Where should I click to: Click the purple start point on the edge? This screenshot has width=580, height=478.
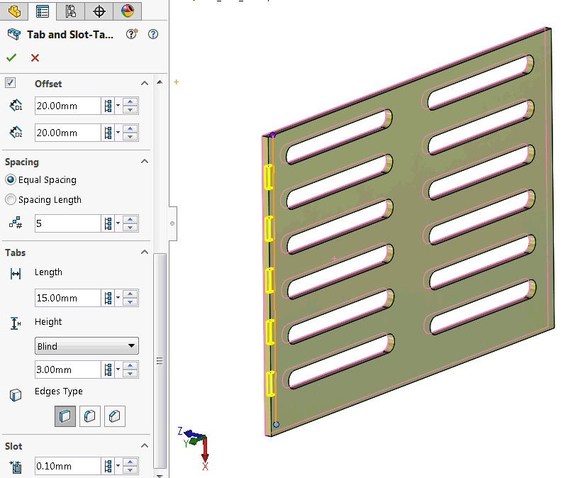(x=272, y=135)
